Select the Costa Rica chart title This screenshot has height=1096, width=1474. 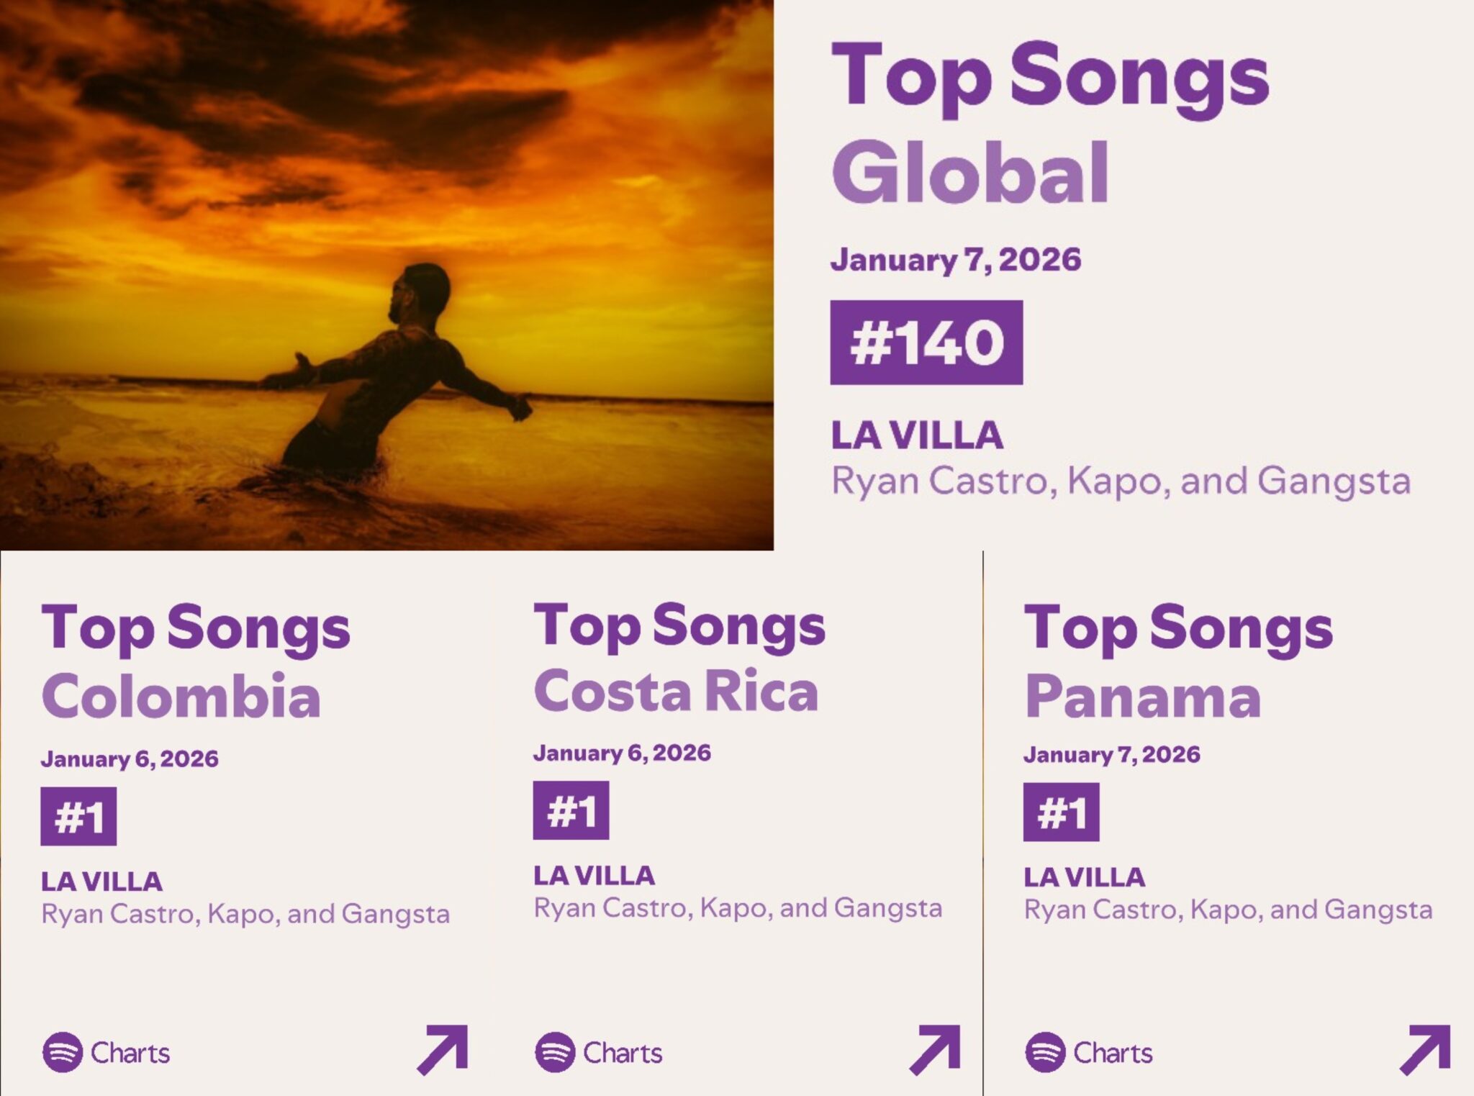[676, 691]
